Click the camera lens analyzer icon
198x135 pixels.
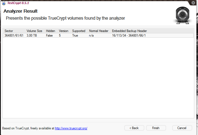click(182, 15)
